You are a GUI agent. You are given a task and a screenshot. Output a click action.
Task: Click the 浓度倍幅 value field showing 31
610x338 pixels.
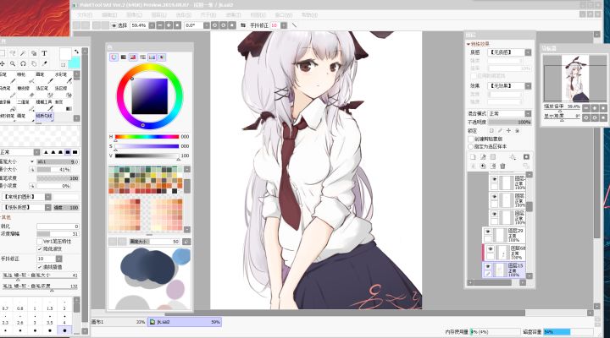click(58, 234)
